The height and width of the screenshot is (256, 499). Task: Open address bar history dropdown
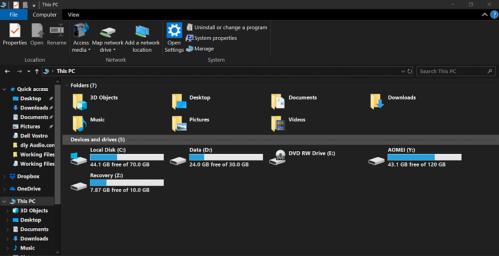click(403, 72)
